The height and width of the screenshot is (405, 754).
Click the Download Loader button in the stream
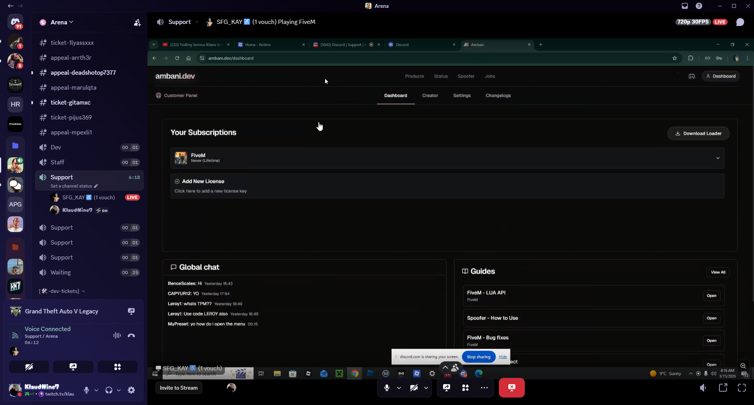(x=699, y=133)
